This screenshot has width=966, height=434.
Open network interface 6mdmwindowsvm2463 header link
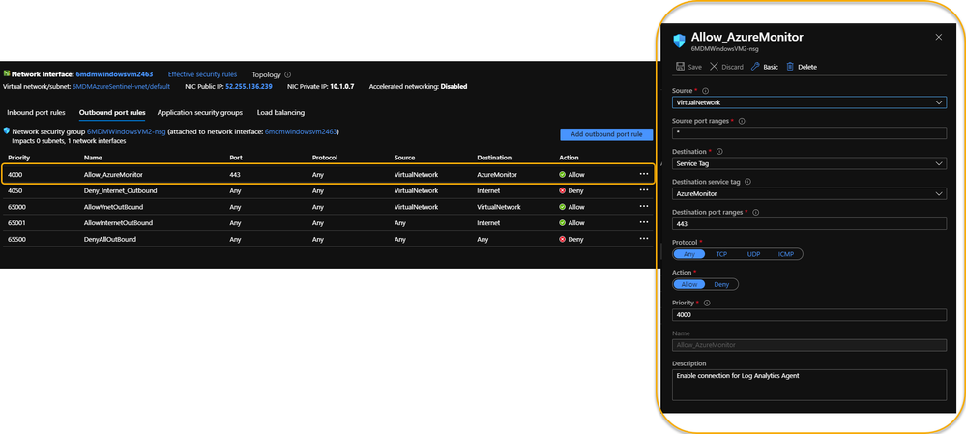click(x=114, y=73)
